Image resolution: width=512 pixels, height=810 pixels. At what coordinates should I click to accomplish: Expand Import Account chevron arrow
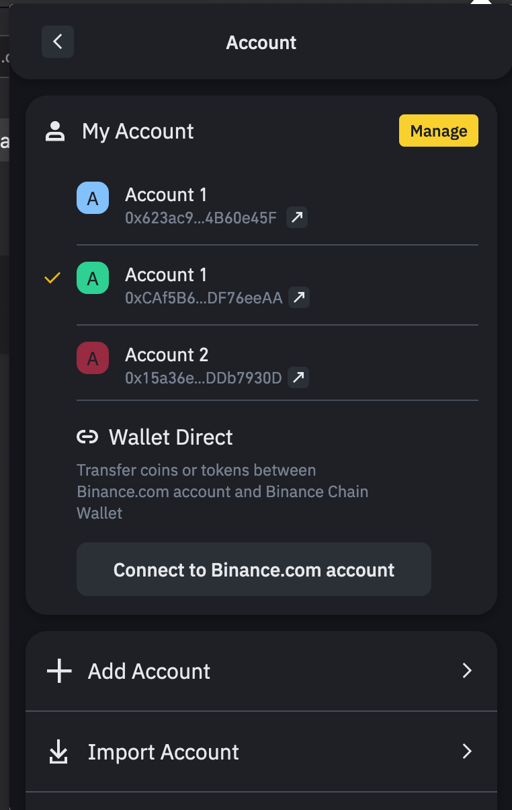coord(468,751)
